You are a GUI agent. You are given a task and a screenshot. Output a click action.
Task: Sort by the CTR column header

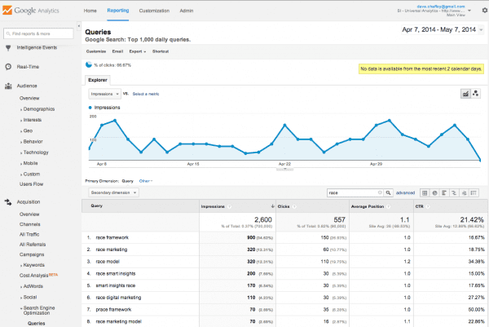420,206
